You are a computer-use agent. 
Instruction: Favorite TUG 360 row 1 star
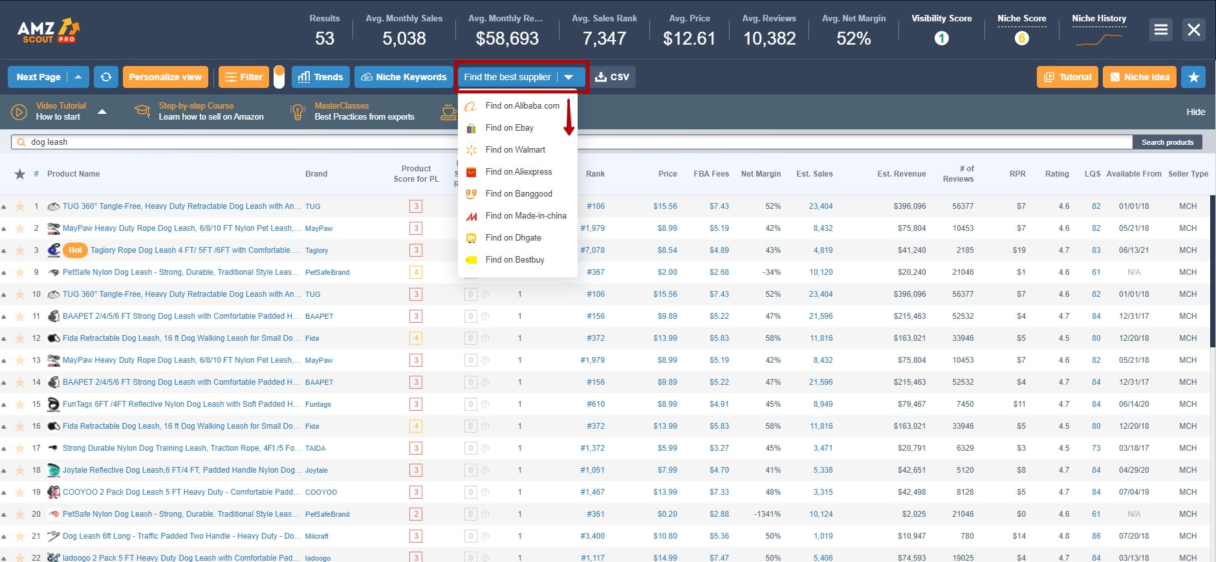point(20,206)
